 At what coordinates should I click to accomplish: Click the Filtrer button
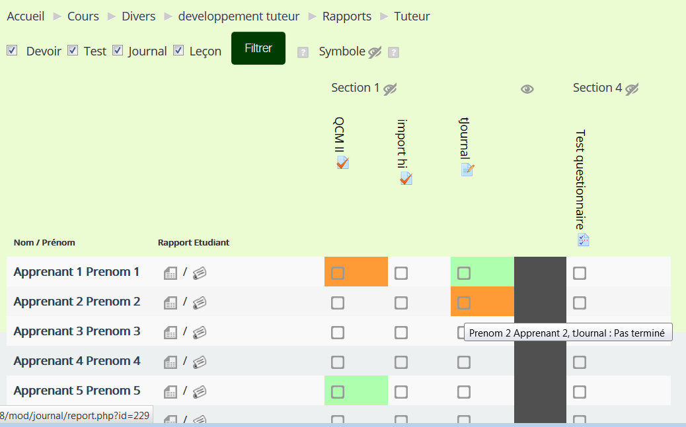pyautogui.click(x=258, y=48)
